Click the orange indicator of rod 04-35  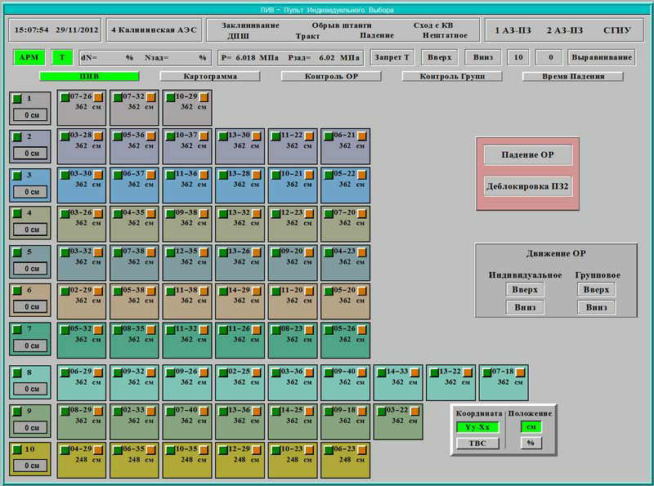[150, 213]
